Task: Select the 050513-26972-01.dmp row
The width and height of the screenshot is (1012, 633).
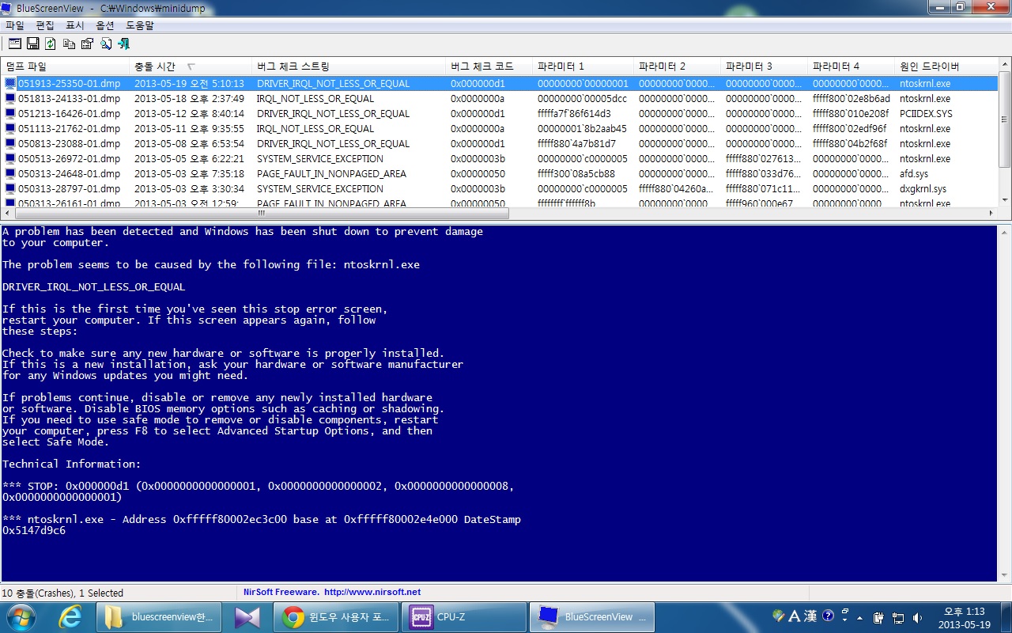Action: coord(500,158)
